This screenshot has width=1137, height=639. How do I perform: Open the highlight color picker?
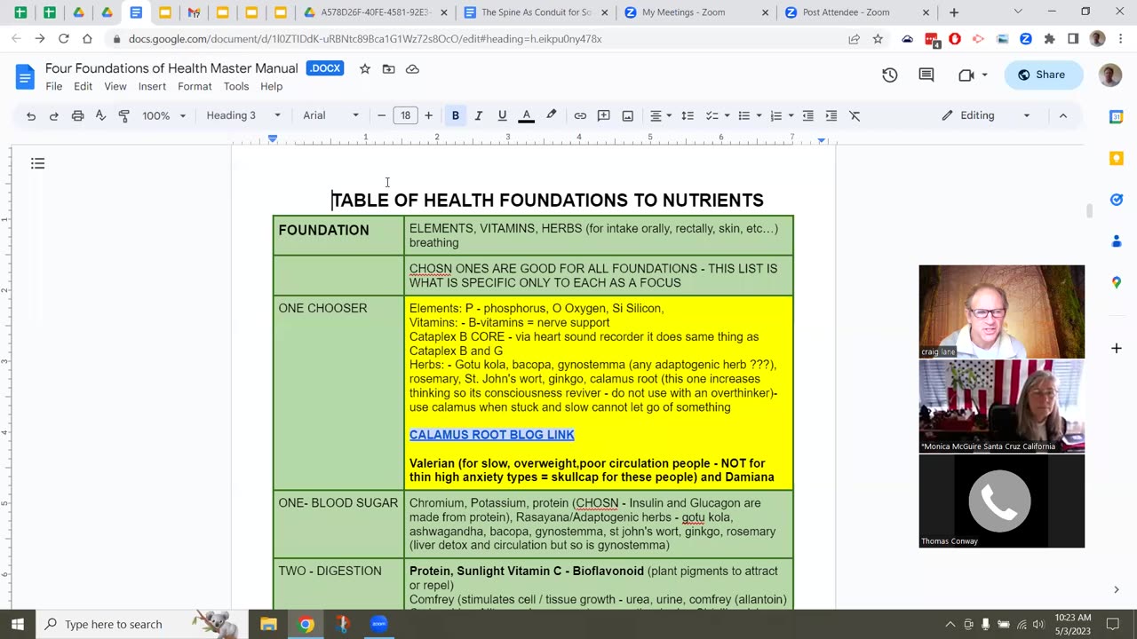click(x=552, y=115)
